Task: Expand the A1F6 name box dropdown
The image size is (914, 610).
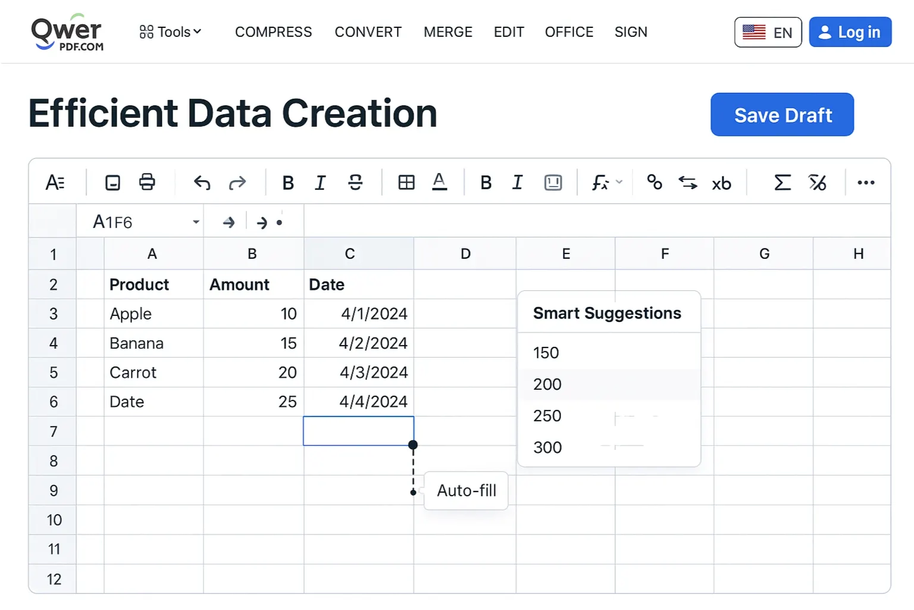Action: coord(196,222)
